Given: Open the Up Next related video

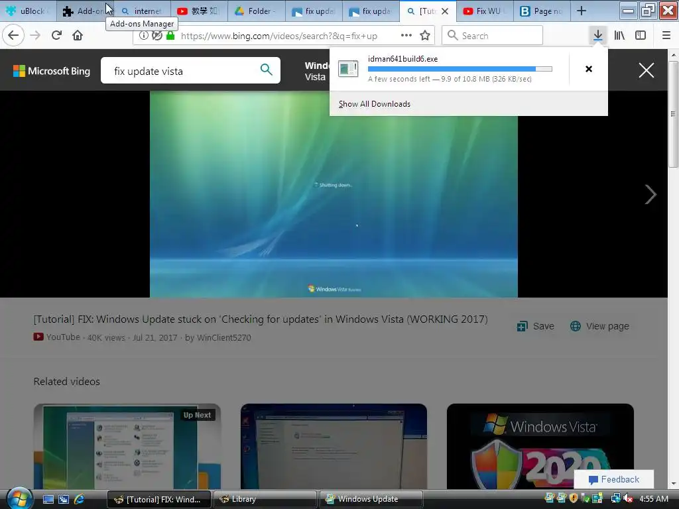Looking at the screenshot, I should 127,446.
